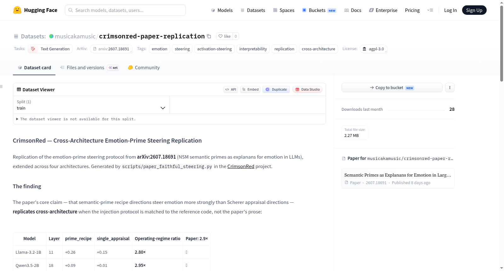Open the Datasets page from navbar
504x271 pixels.
pos(253,10)
